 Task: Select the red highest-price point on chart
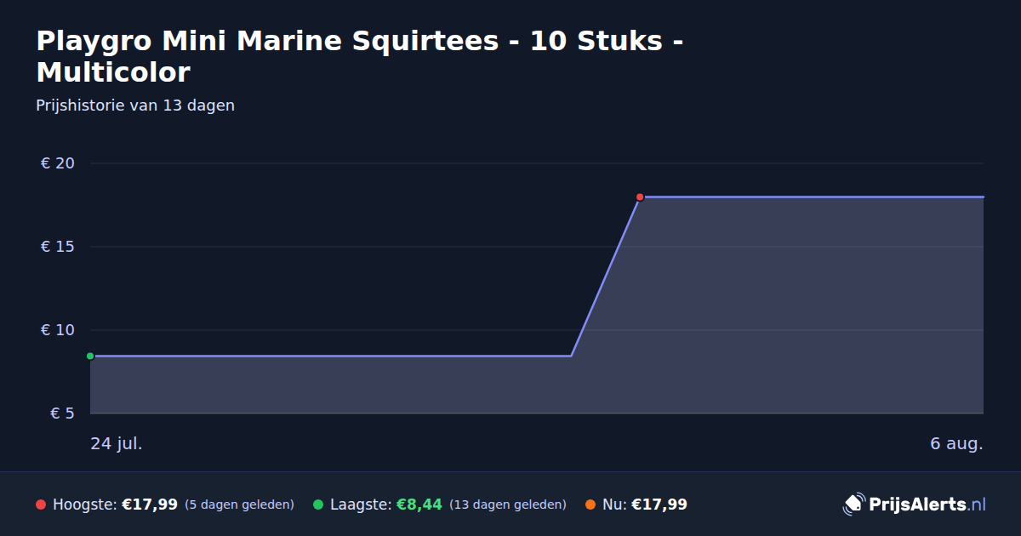(x=640, y=197)
